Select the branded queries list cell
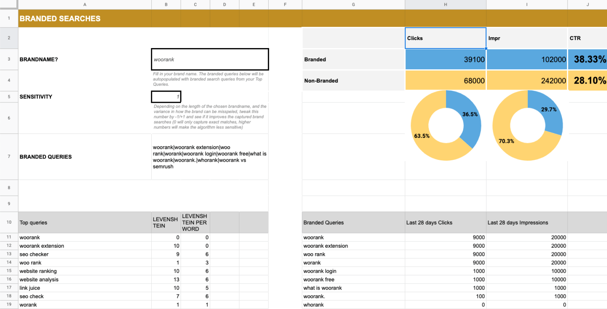 [210, 157]
